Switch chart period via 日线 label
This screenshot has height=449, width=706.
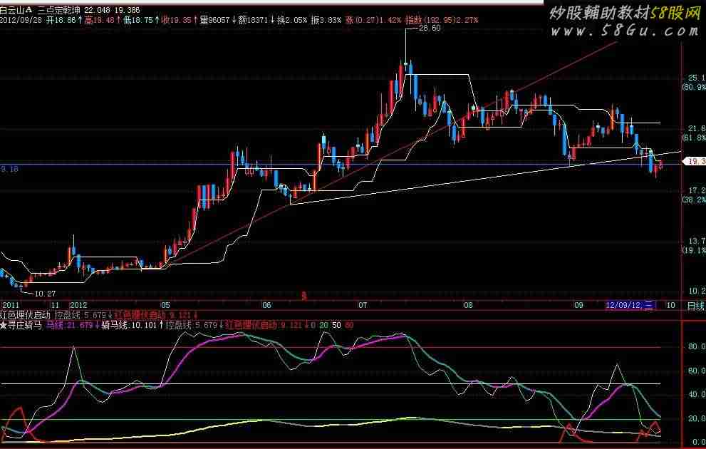pos(695,306)
